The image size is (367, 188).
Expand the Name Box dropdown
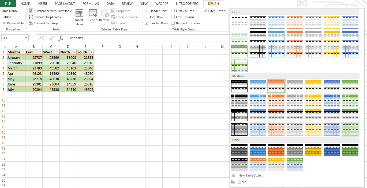coord(25,38)
